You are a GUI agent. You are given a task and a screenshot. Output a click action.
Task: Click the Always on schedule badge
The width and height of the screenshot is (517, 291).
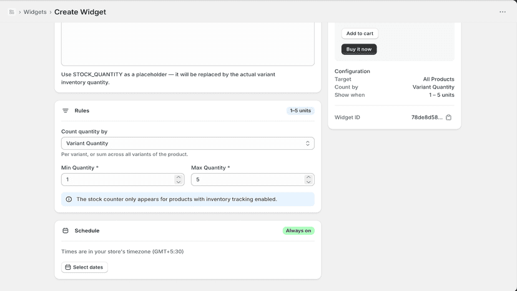tap(298, 230)
